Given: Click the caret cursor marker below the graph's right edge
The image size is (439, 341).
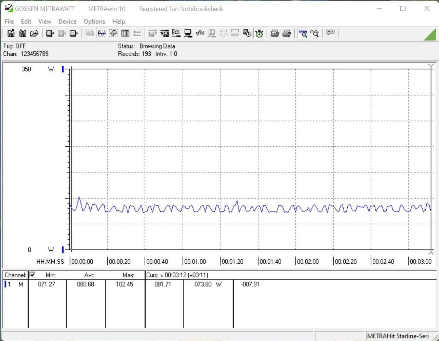Looking at the screenshot, I should [431, 253].
